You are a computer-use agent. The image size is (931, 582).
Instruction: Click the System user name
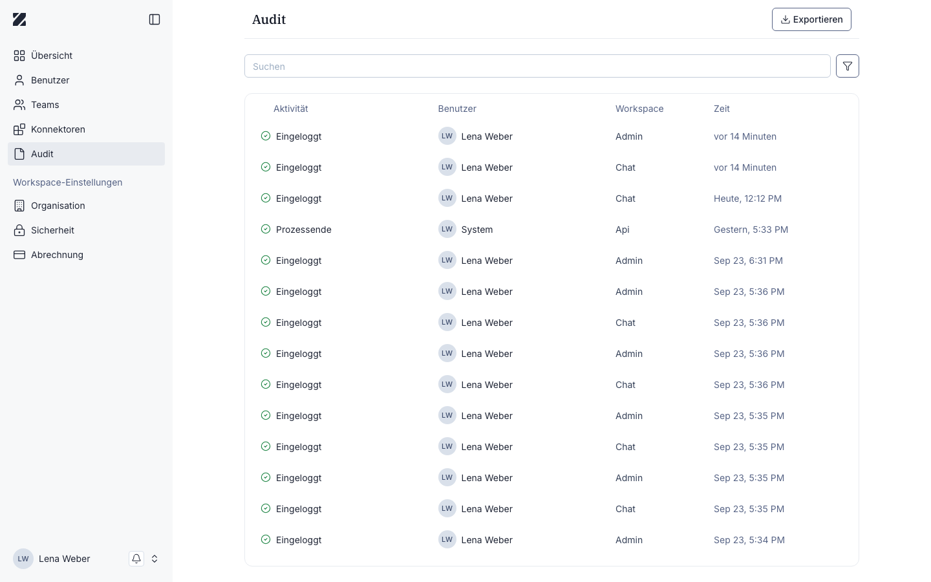(x=477, y=230)
